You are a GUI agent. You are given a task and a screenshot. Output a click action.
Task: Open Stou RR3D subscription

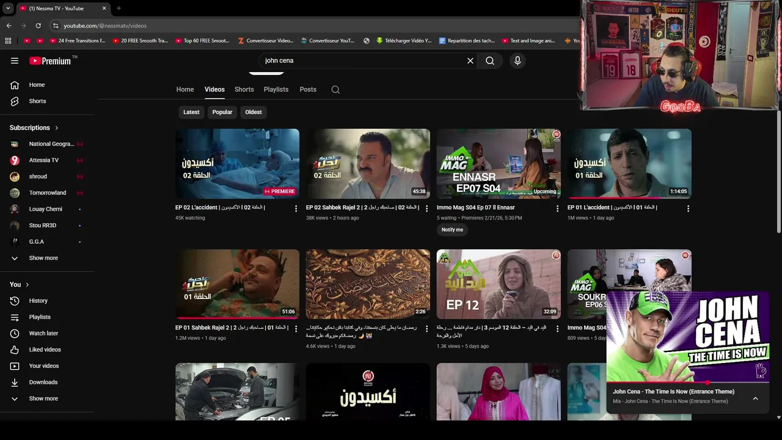coord(46,226)
